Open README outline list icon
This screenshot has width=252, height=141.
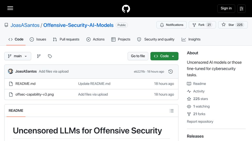click(x=171, y=111)
